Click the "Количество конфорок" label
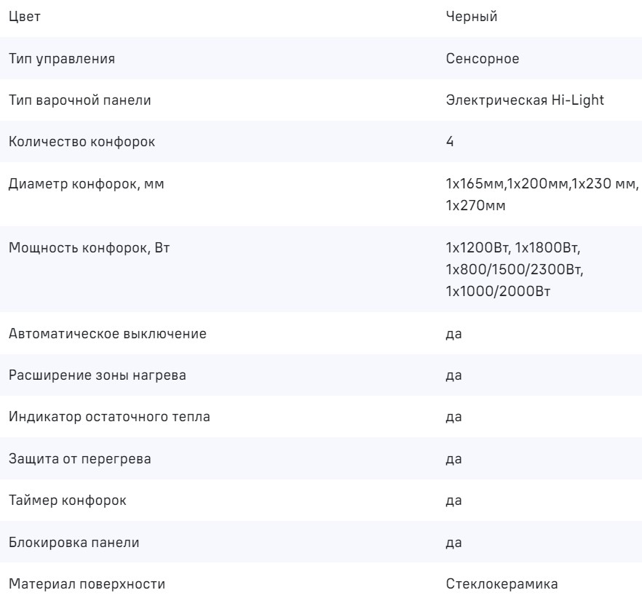The image size is (642, 598). pos(82,142)
